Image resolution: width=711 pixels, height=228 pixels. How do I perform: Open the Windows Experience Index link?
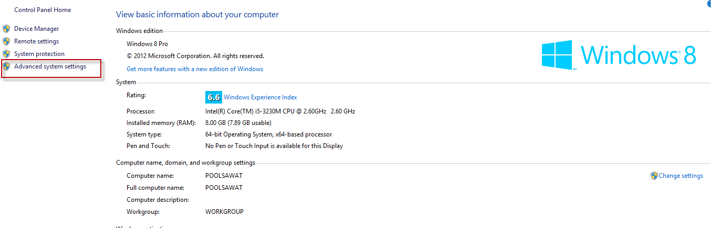click(260, 97)
